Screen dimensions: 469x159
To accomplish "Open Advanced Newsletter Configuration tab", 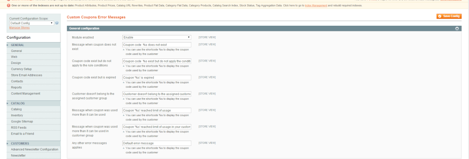I will pos(33,149).
